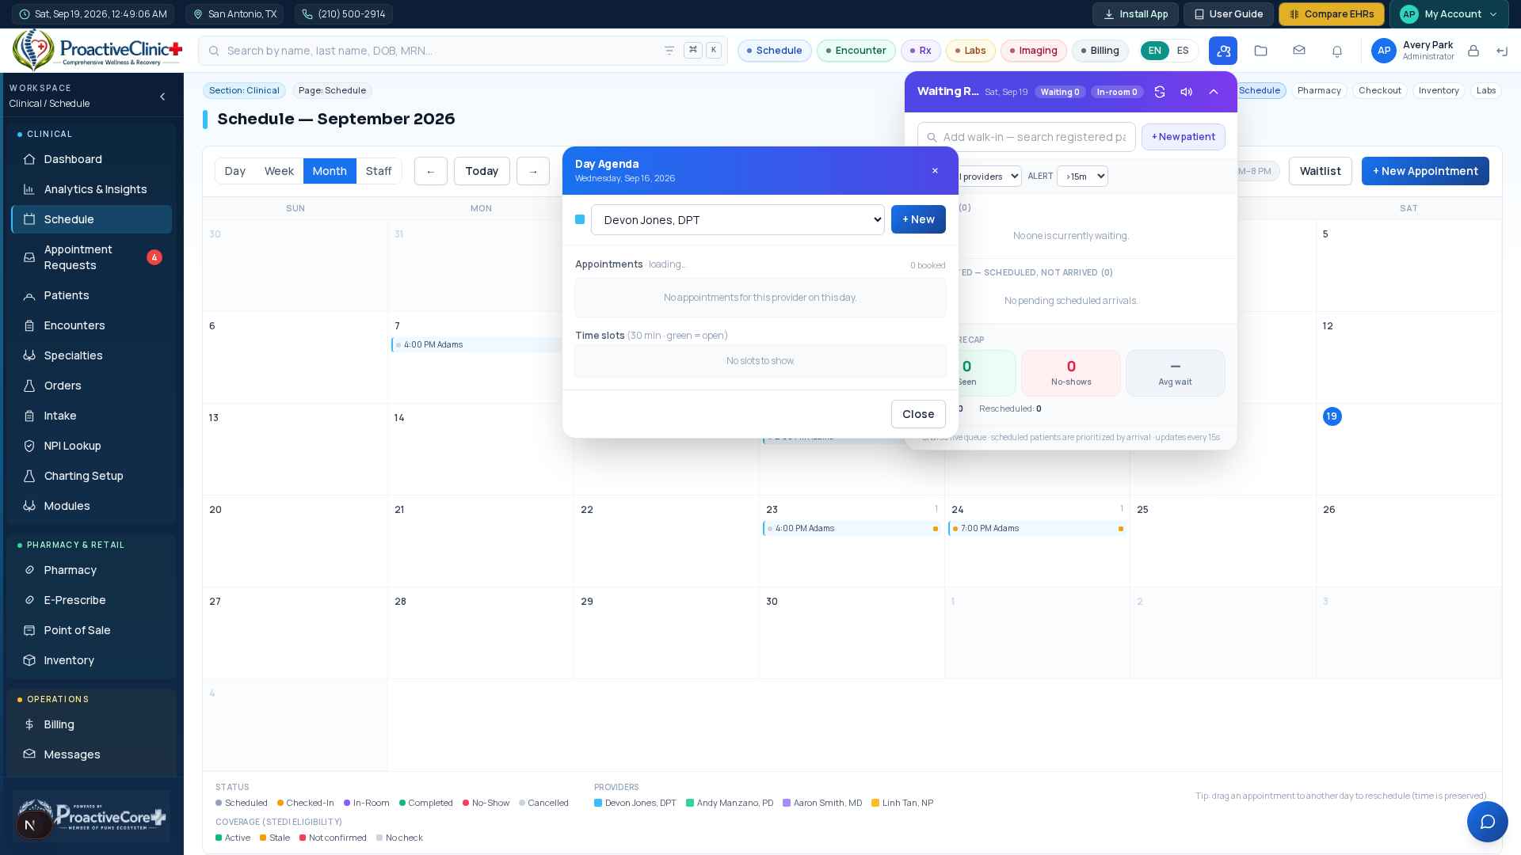
Task: Refresh the Waiting Room queue
Action: (1160, 92)
